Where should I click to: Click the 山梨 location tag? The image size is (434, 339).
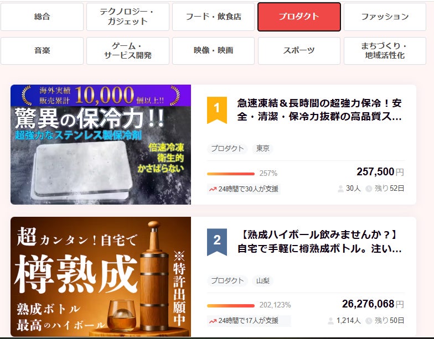pyautogui.click(x=262, y=281)
